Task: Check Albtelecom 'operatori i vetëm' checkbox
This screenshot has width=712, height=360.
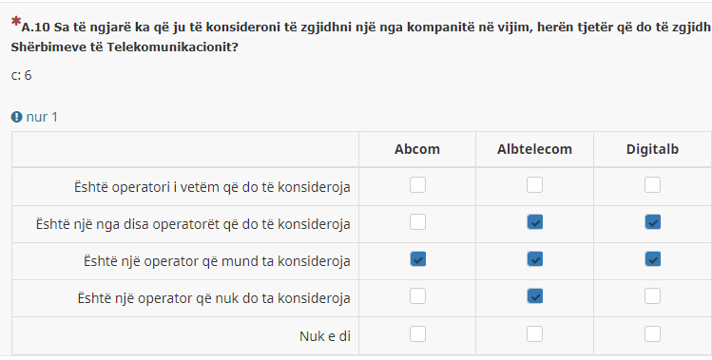Action: (x=534, y=185)
